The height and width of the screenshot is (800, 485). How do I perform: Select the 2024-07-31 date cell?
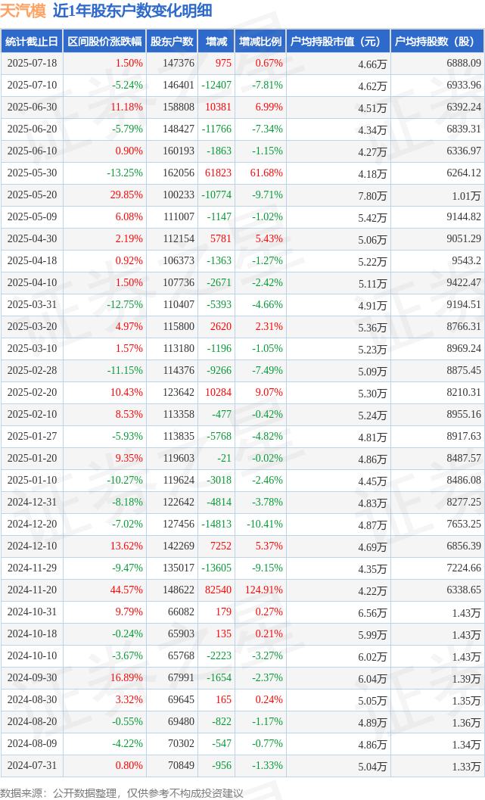click(x=32, y=765)
